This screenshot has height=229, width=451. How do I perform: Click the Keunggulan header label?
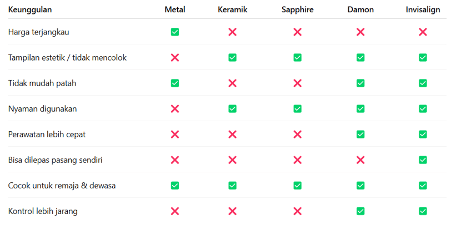(30, 9)
